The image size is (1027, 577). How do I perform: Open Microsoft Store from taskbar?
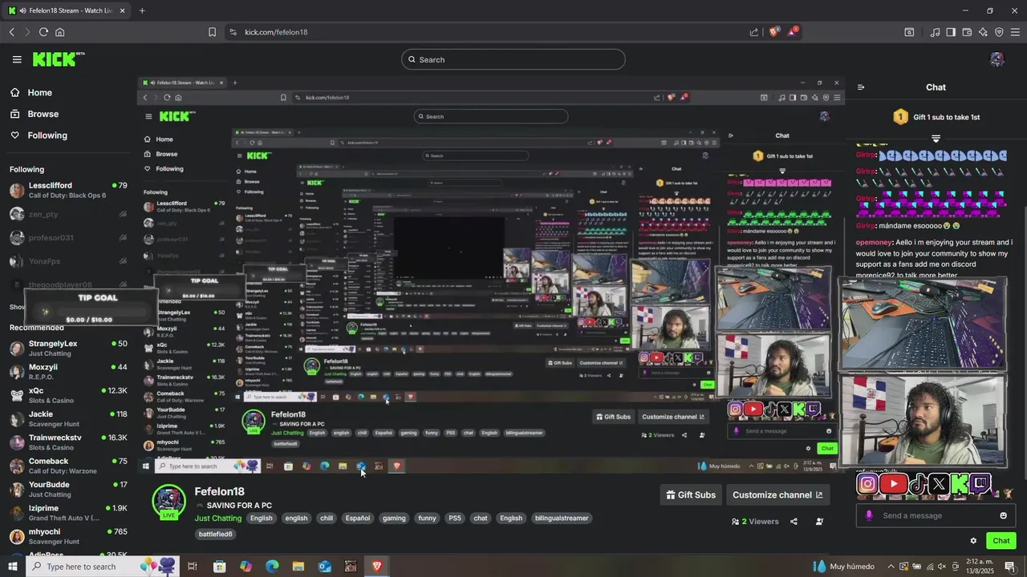(x=219, y=567)
